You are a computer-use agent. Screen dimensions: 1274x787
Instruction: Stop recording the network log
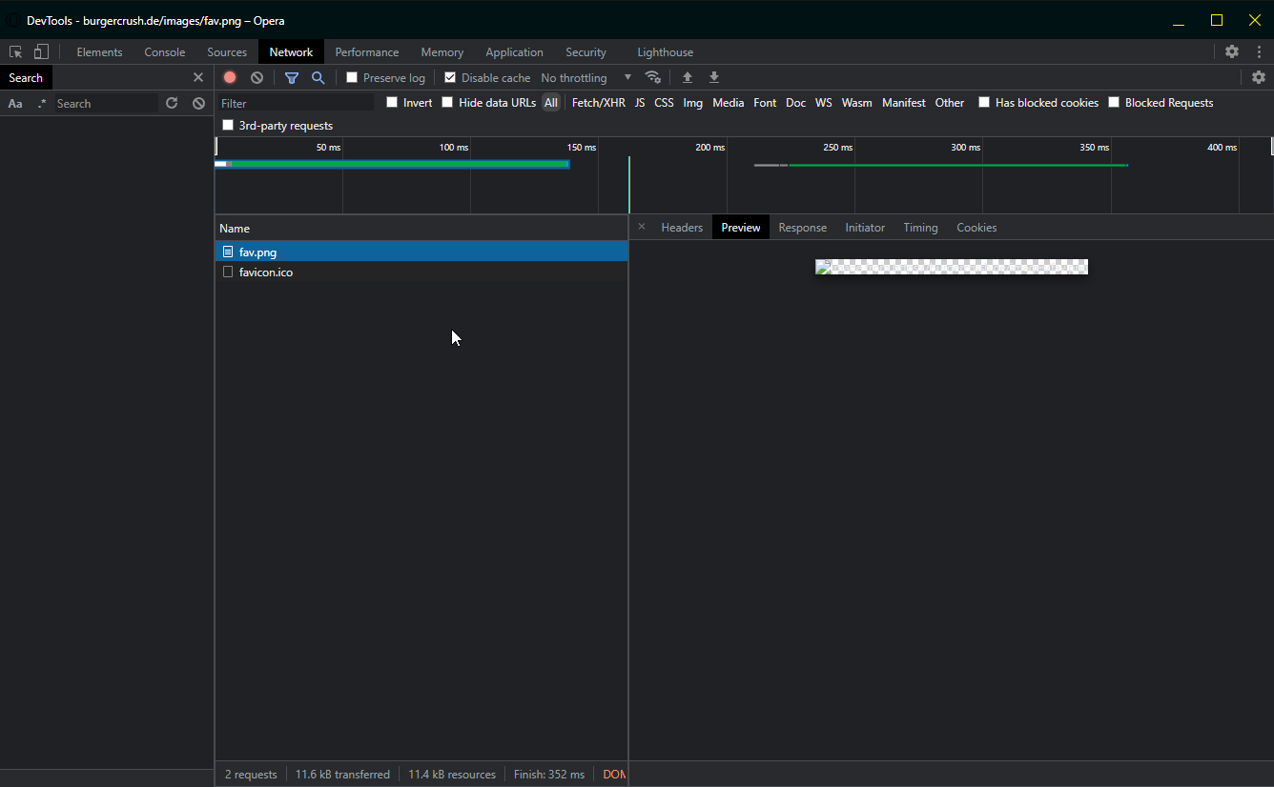click(230, 78)
